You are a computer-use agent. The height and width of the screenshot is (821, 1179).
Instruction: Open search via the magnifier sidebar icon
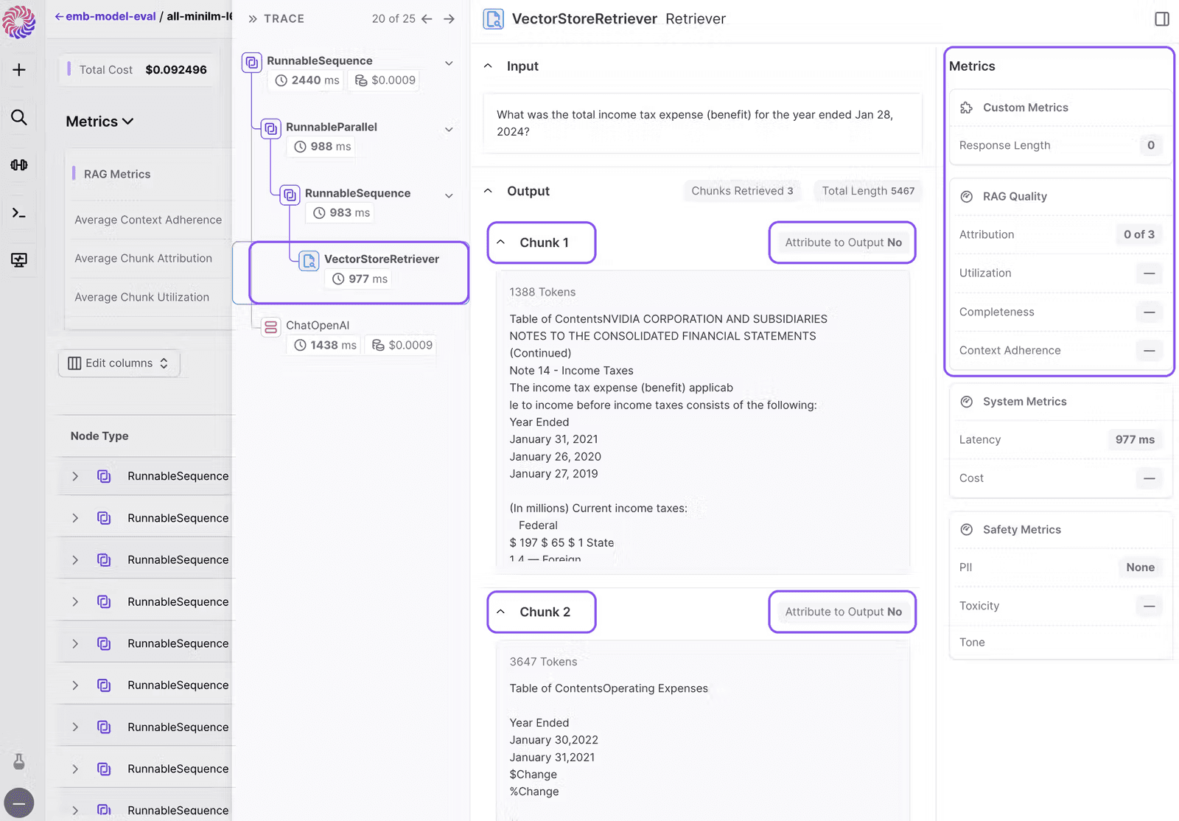coord(19,117)
